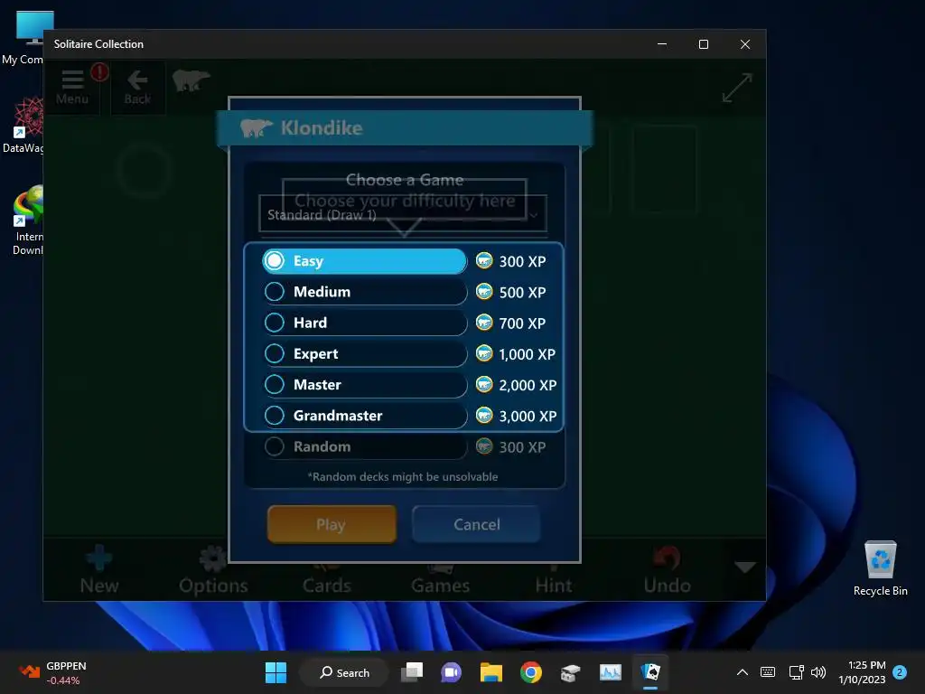Click 300 XP text beside Easy
Viewport: 925px width, 694px height.
[522, 261]
